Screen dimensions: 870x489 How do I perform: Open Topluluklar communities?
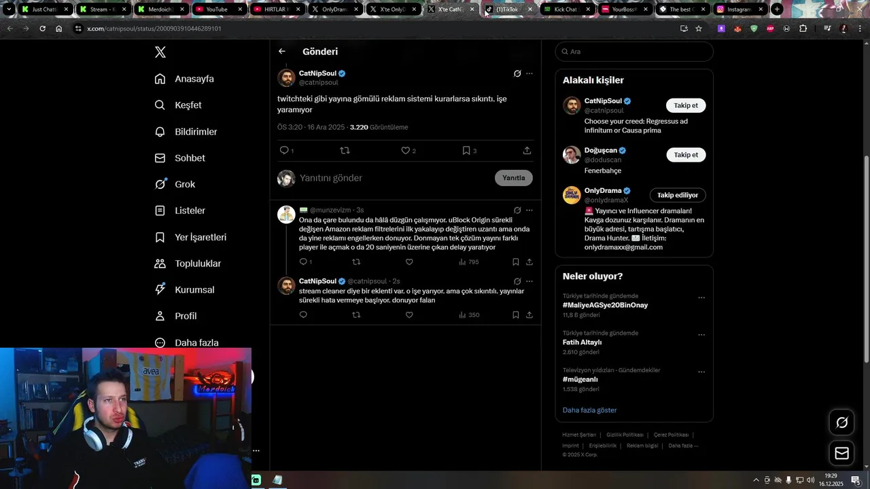pos(188,264)
